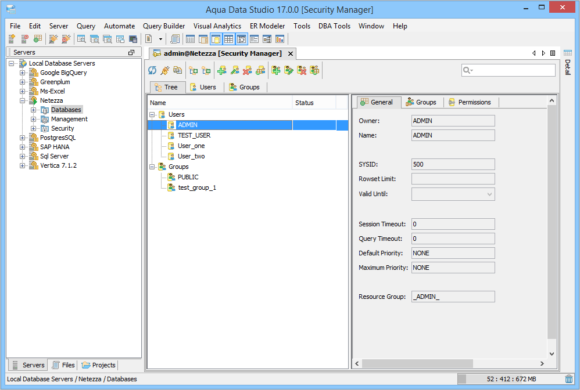Open the DBA Tools menu

334,26
